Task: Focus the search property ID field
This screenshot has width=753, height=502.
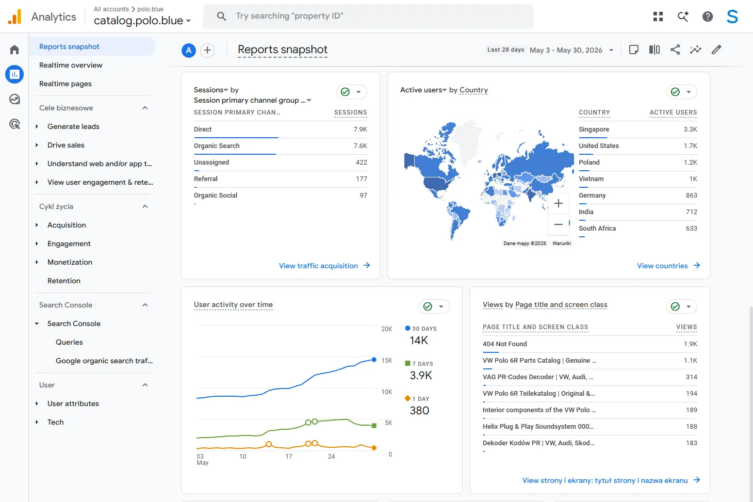Action: (368, 16)
